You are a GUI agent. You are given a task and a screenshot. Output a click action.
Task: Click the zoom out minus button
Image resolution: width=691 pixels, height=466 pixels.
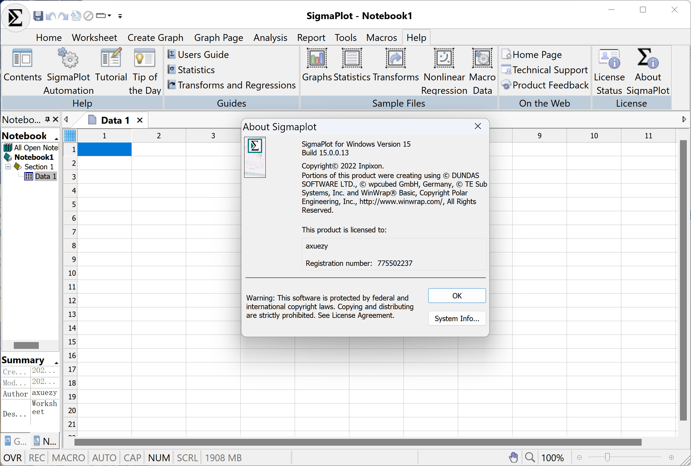(579, 458)
